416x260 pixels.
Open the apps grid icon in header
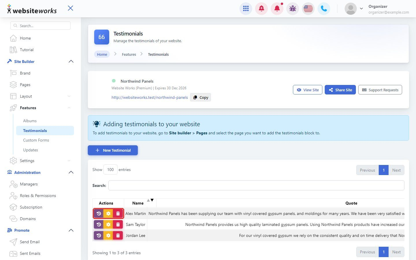pyautogui.click(x=246, y=9)
